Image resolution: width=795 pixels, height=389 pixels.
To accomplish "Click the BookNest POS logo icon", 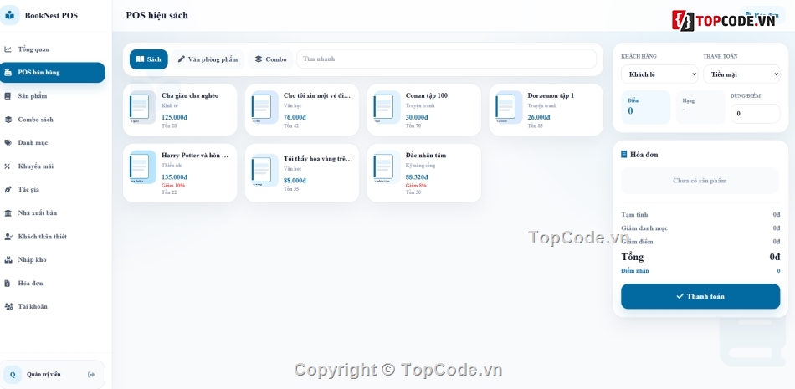I will [x=10, y=15].
